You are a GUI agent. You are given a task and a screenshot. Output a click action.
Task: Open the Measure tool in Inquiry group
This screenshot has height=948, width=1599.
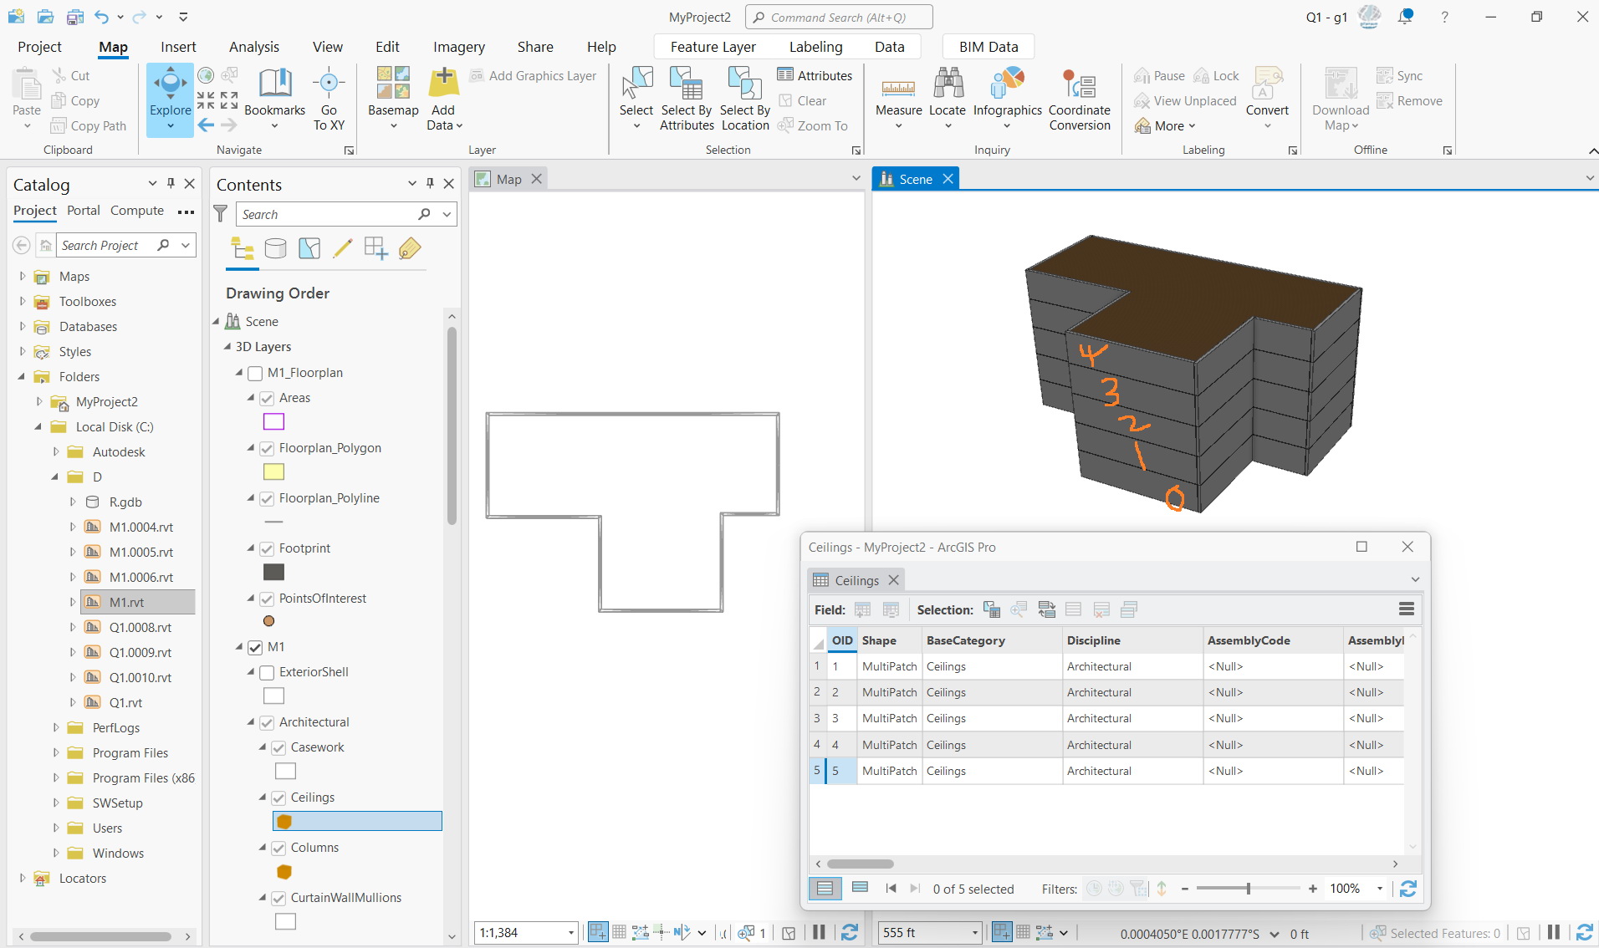coord(897,99)
